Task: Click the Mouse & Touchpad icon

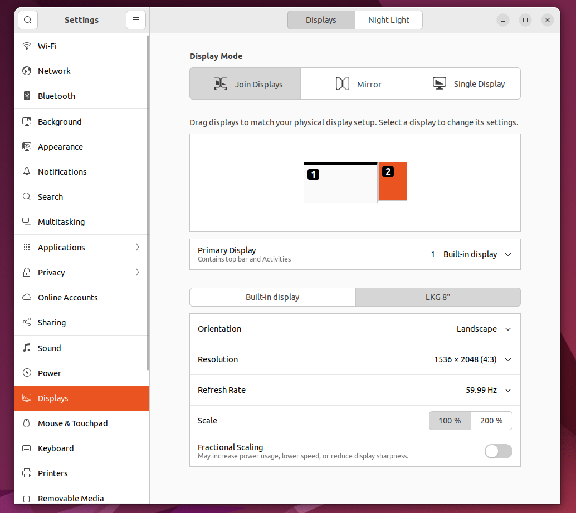Action: (x=26, y=423)
